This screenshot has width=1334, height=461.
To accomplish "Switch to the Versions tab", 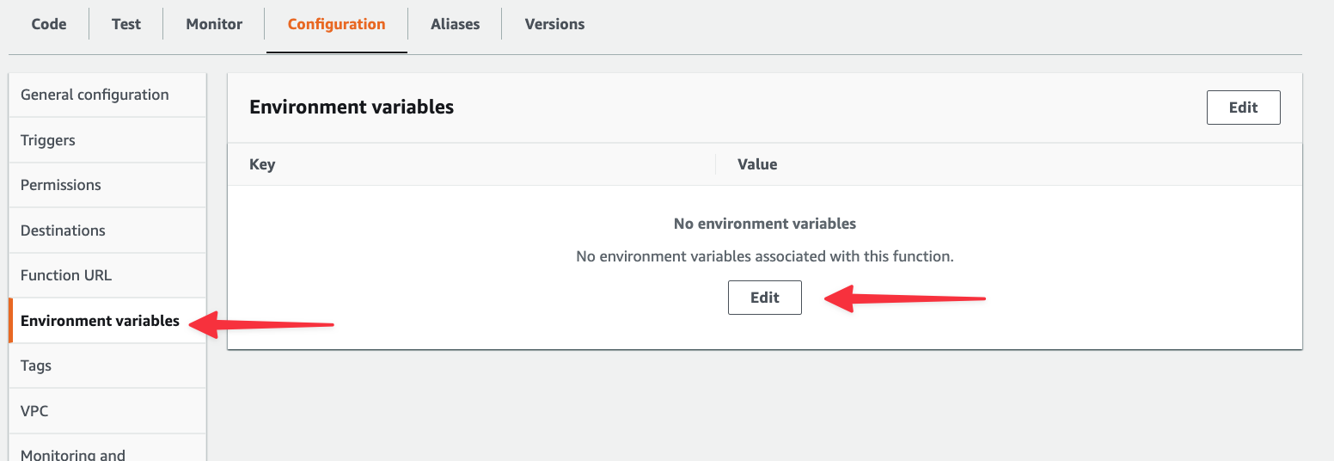I will pos(554,24).
